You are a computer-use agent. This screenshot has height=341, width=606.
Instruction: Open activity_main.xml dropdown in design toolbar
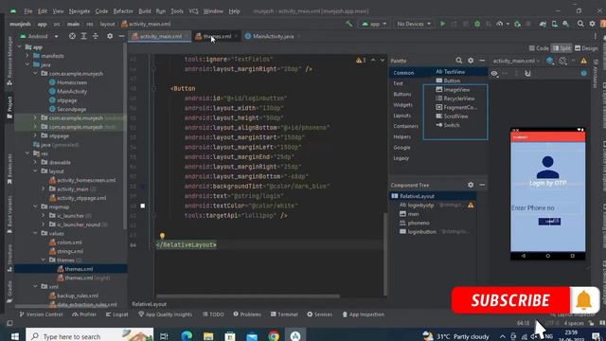click(x=516, y=61)
